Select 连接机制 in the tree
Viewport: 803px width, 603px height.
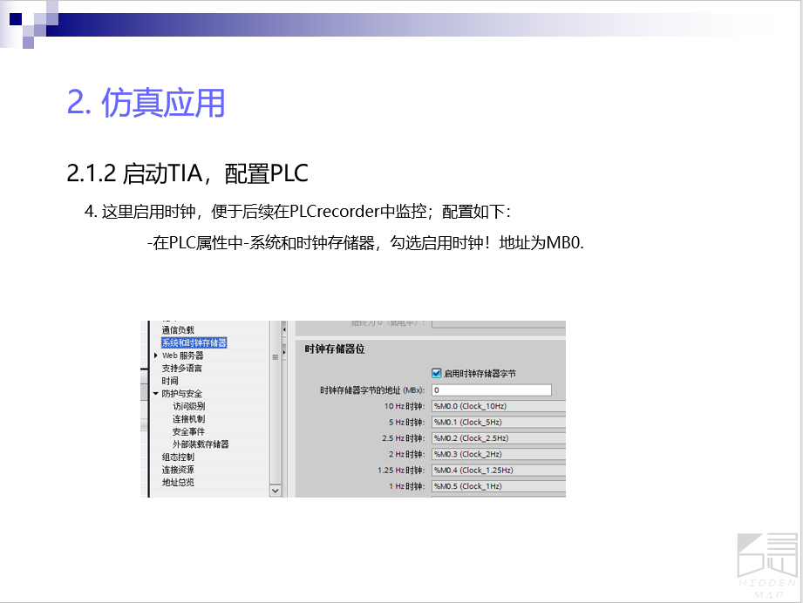pos(188,419)
